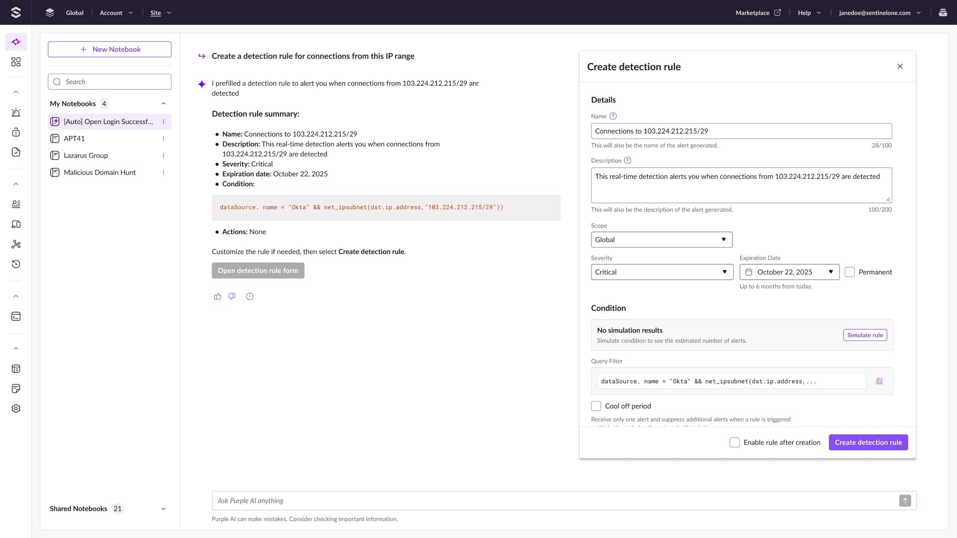Expand the Shared Notebooks section

pos(163,509)
